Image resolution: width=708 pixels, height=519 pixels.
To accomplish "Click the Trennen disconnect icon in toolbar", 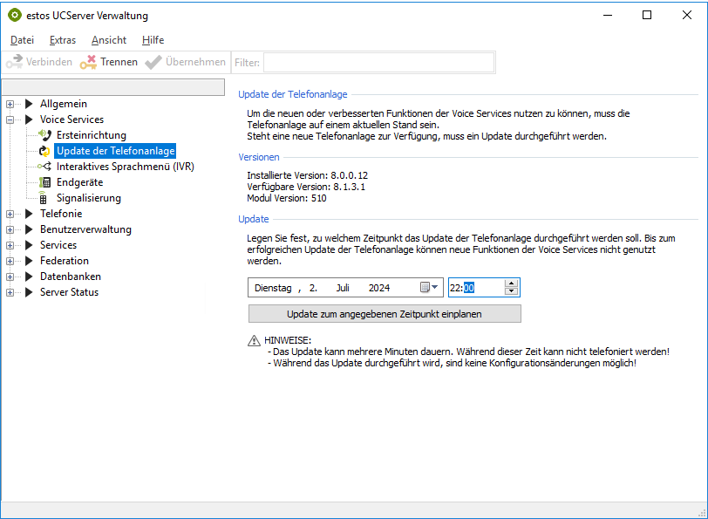I will tap(88, 63).
